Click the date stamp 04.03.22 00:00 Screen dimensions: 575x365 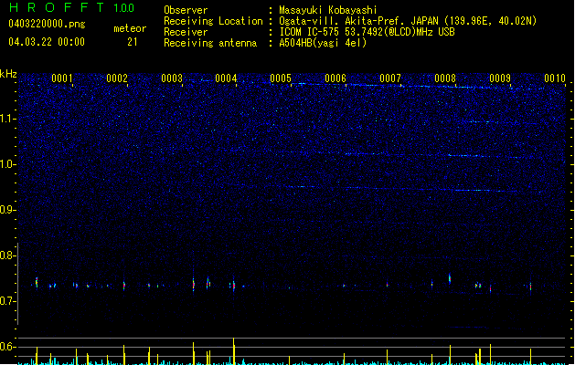tap(47, 42)
